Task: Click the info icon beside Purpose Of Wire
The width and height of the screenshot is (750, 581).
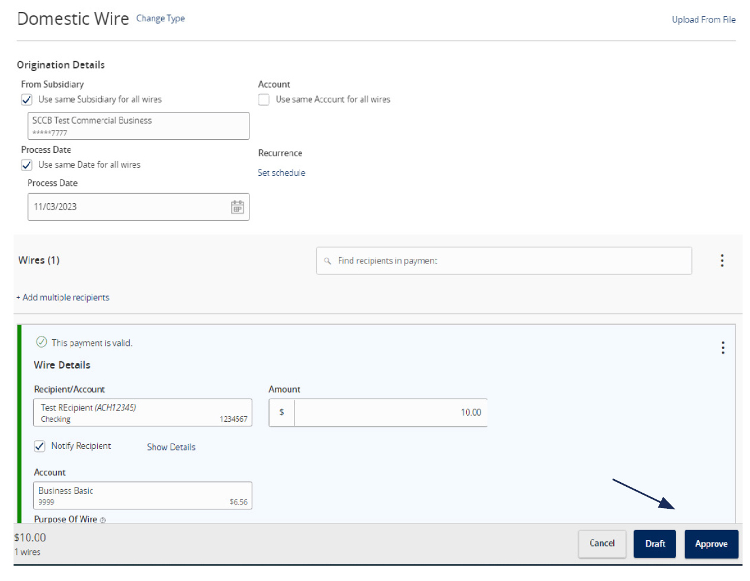Action: tap(103, 520)
